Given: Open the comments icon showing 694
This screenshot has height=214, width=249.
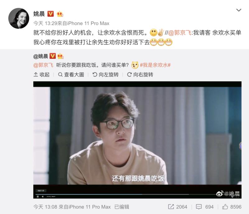Looking at the screenshot, I should (x=199, y=207).
